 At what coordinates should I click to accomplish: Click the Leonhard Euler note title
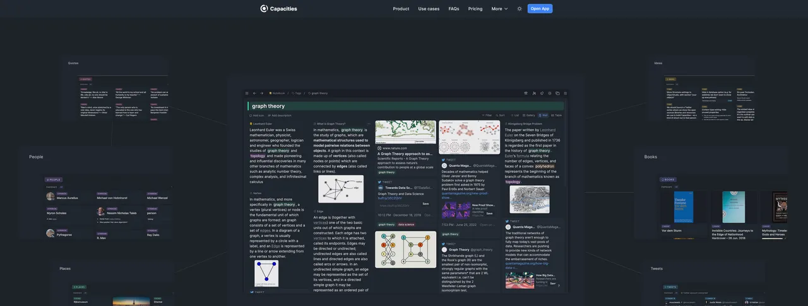pos(263,124)
